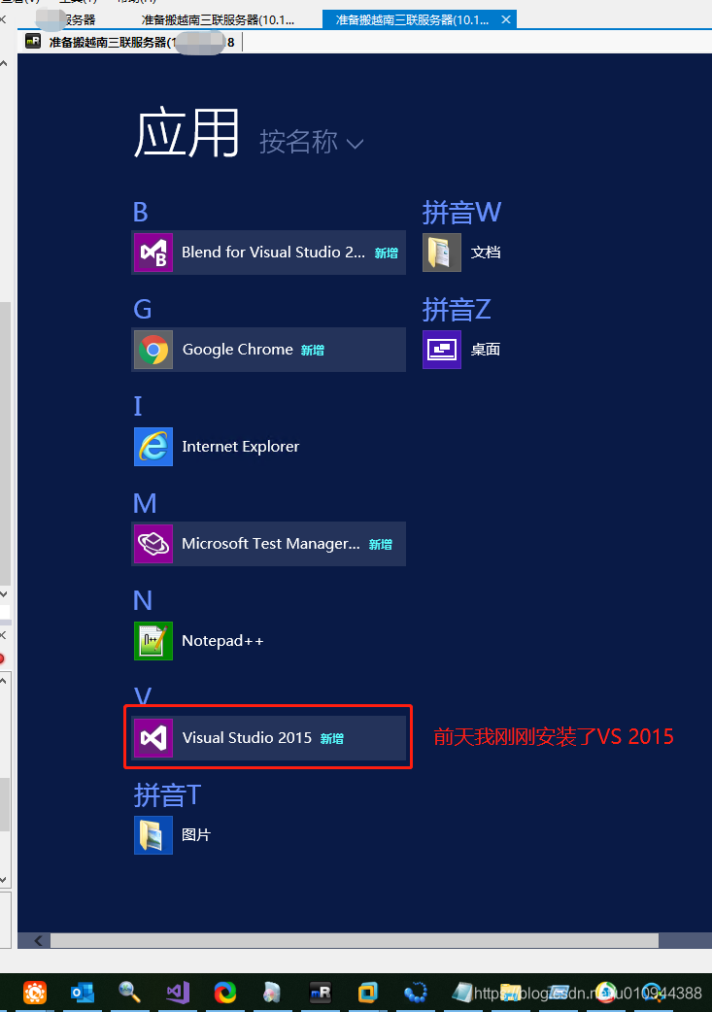Click the horizontal scrollbar thumb track
The image size is (712, 1012).
click(355, 940)
